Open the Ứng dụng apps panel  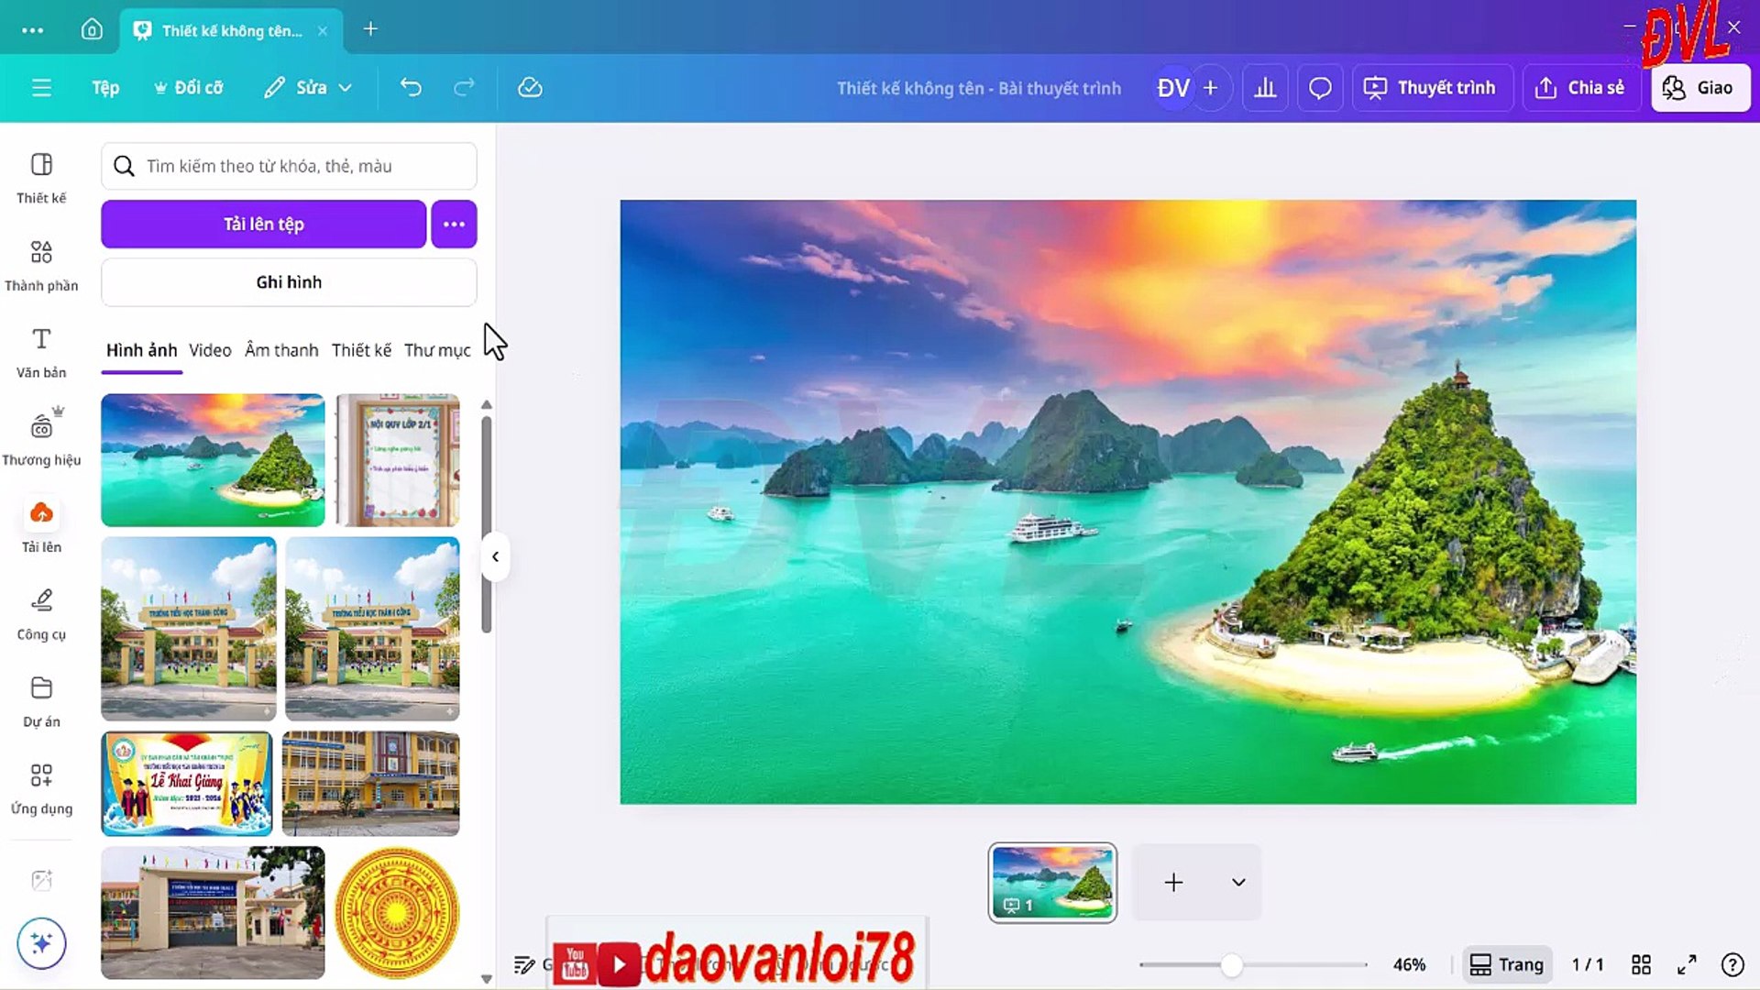41,786
